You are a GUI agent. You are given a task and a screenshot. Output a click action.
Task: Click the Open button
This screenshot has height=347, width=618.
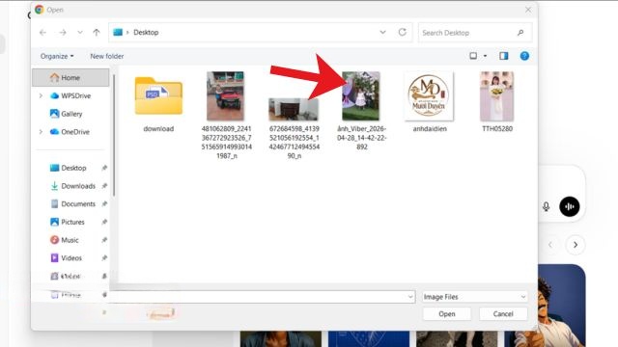tap(446, 314)
